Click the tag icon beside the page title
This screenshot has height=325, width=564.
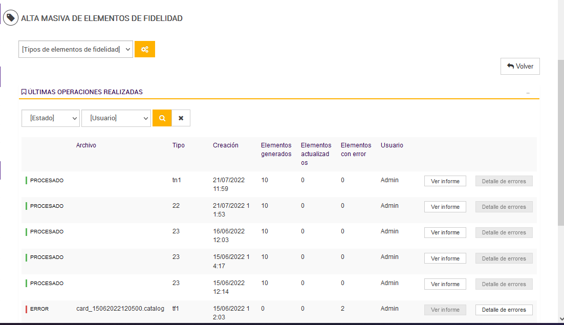click(x=10, y=17)
